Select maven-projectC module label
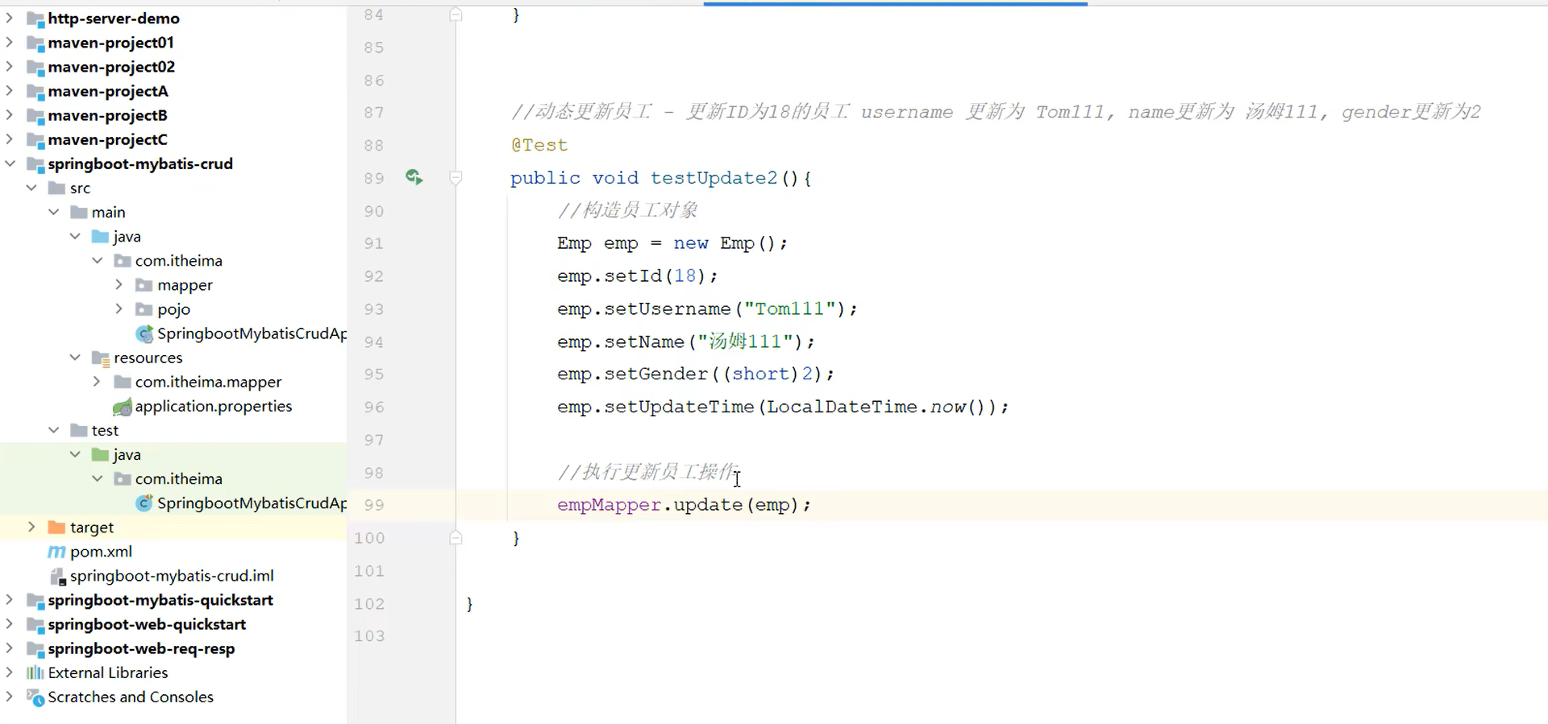Viewport: 1548px width, 724px height. point(107,139)
